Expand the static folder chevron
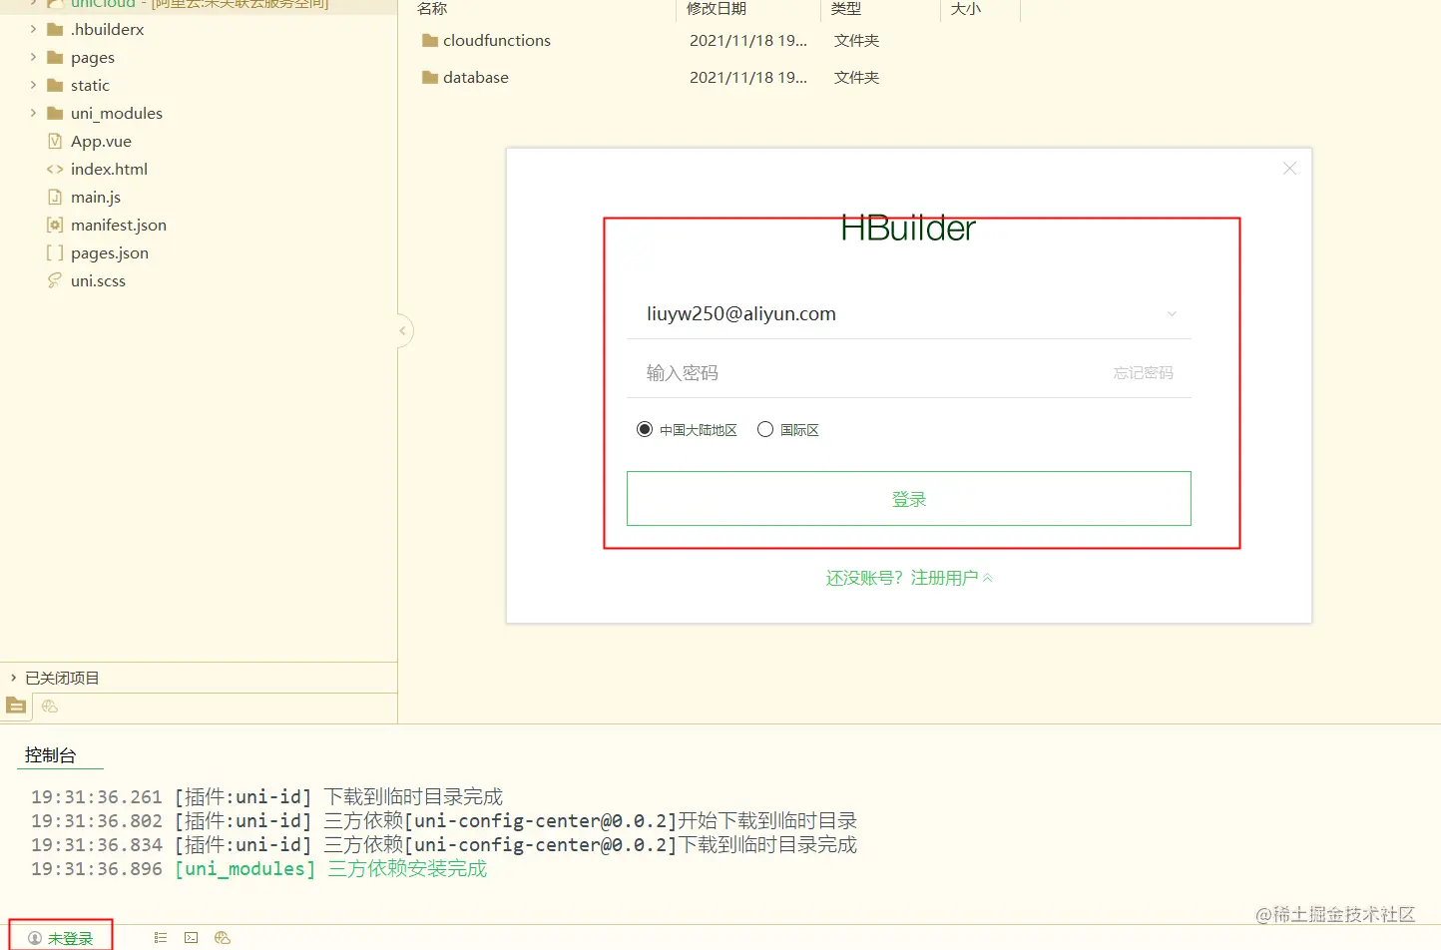 tap(33, 86)
